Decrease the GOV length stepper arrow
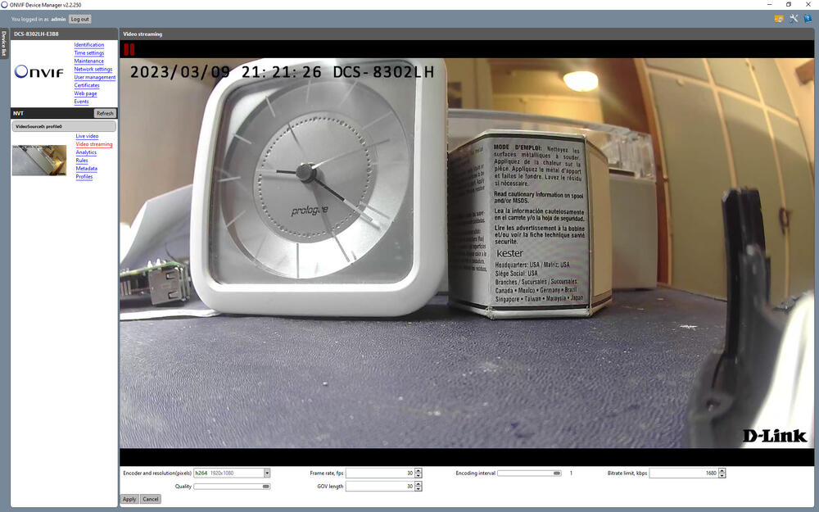The height and width of the screenshot is (512, 819). [x=419, y=488]
